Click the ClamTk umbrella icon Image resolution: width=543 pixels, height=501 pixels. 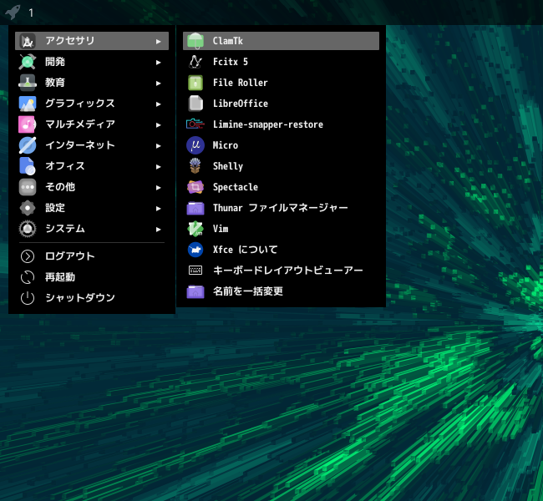[195, 41]
